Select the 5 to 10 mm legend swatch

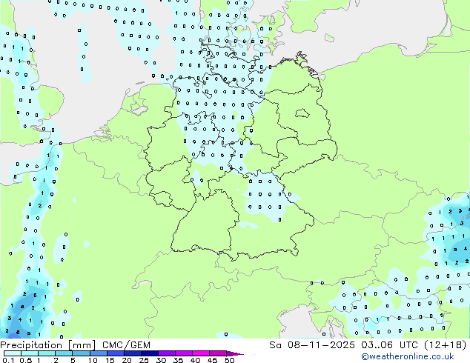pos(81,353)
